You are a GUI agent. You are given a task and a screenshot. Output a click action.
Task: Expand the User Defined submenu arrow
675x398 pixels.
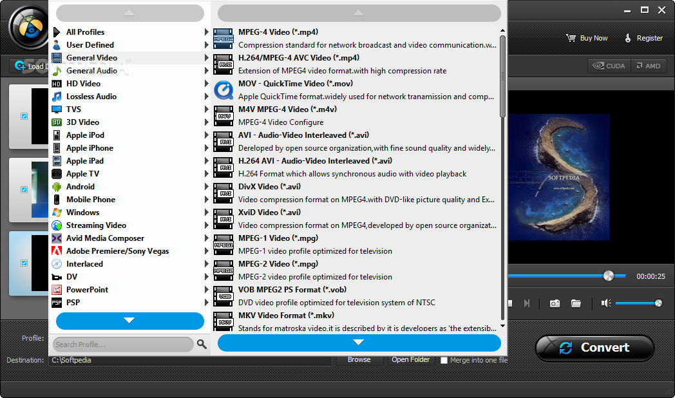206,44
